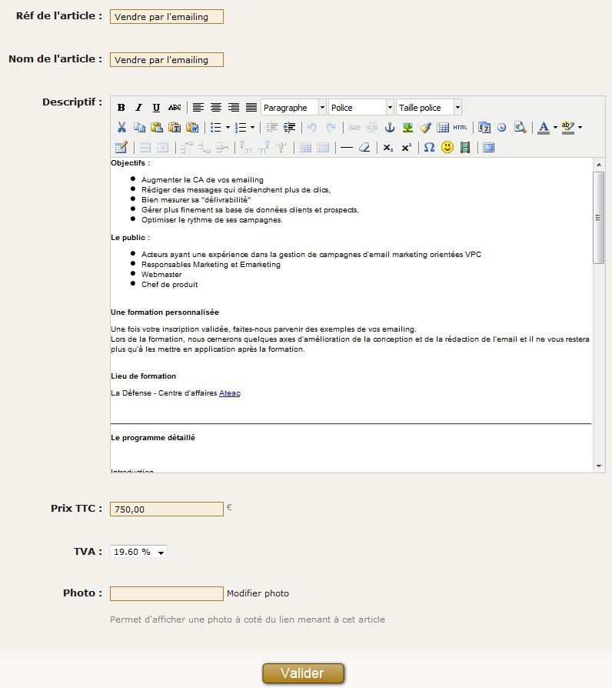Open highlight color picker arrow
612x688 pixels.
coord(580,127)
